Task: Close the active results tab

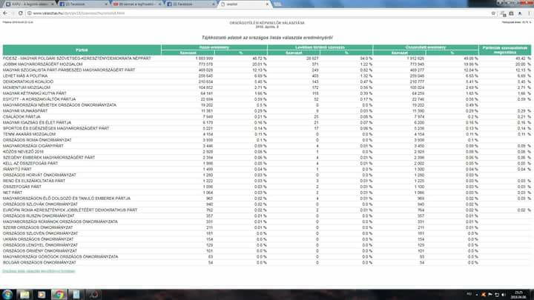Action: pyautogui.click(x=267, y=4)
